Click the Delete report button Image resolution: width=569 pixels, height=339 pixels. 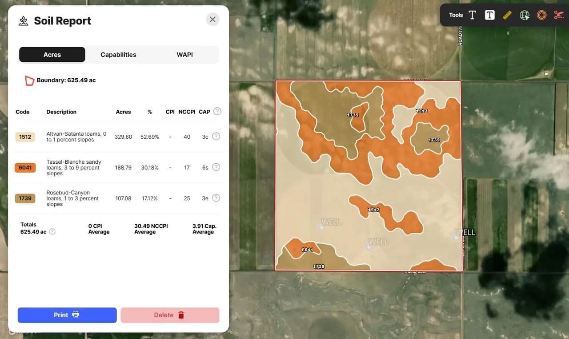170,315
